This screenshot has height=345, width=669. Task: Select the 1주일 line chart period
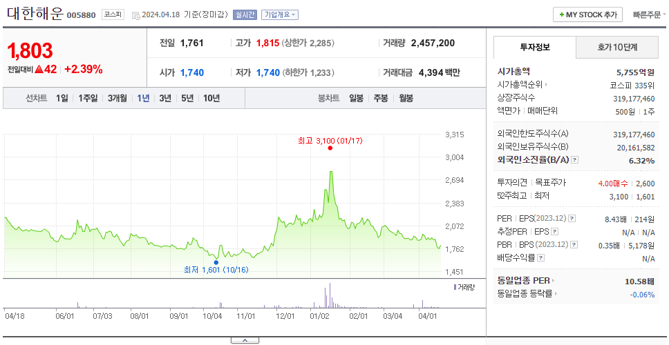[88, 99]
